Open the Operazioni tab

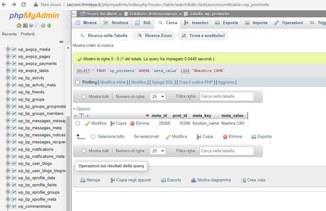(x=288, y=23)
